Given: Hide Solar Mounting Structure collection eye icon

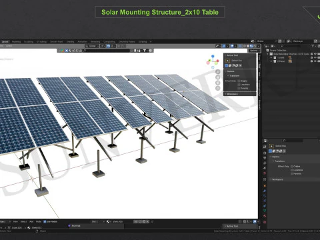Looking at the screenshot, I should pyautogui.click(x=315, y=54).
